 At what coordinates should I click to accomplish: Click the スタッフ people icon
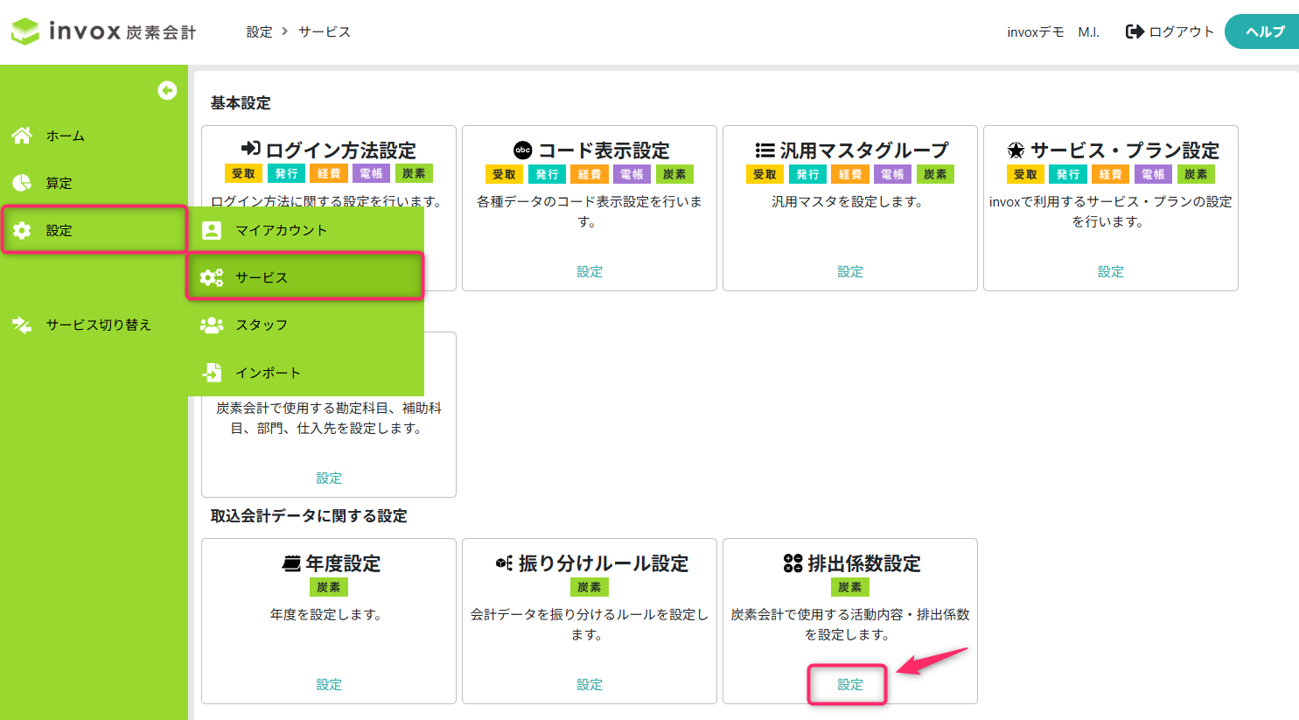212,325
